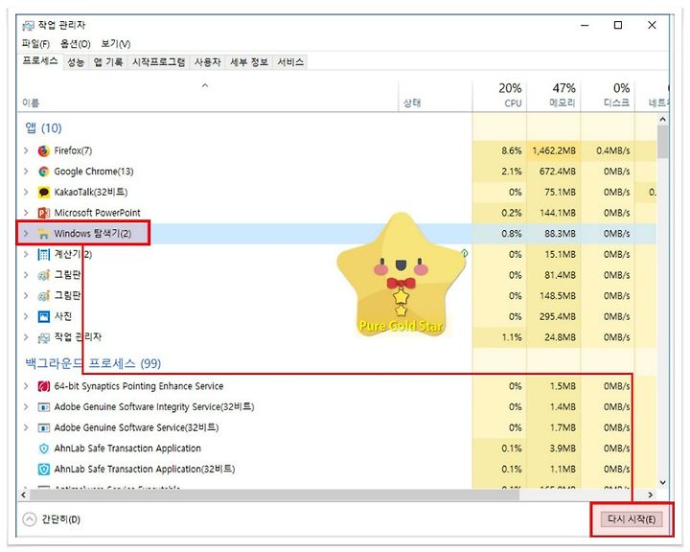
Task: Click the horizontal scrollbar left arrow
Action: click(23, 495)
